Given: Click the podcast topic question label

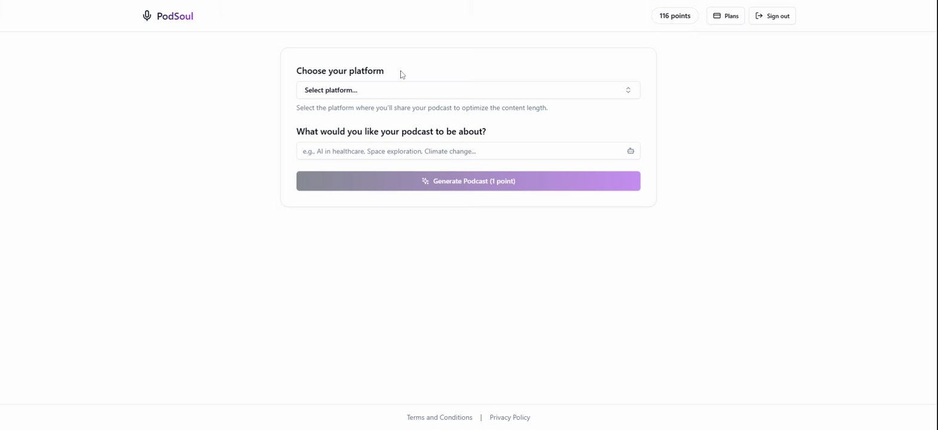Looking at the screenshot, I should click(x=391, y=131).
